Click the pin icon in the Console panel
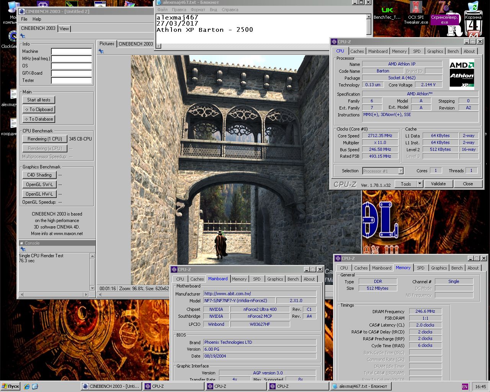Screen dimensions: 490x392 click(23, 249)
